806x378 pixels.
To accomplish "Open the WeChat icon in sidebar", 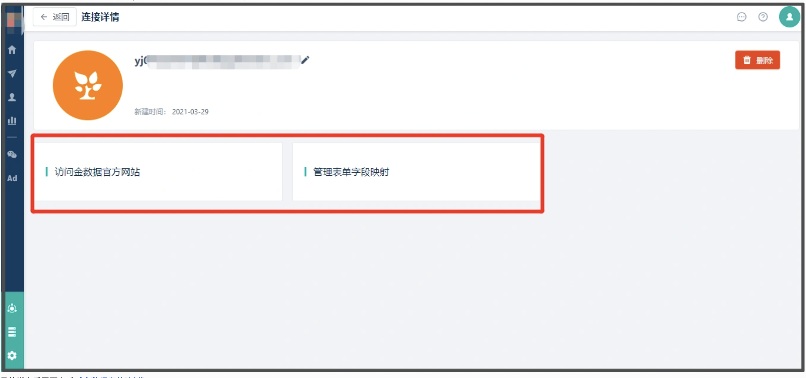I will tap(12, 155).
